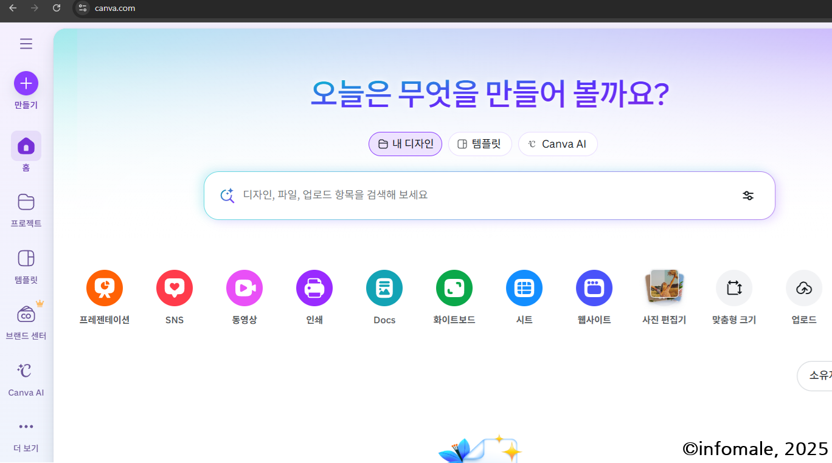Open the 소유자 filter dropdown
The image size is (832, 463).
815,376
